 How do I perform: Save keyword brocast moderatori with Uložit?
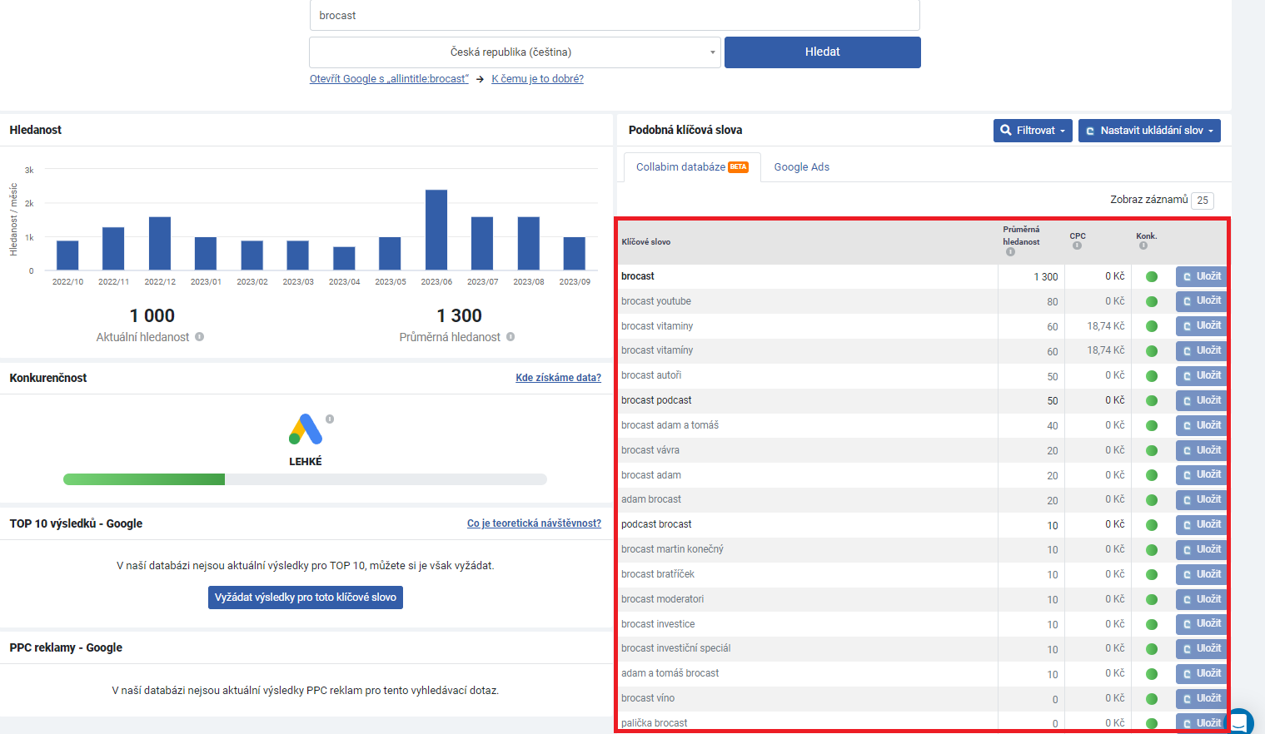click(x=1202, y=599)
